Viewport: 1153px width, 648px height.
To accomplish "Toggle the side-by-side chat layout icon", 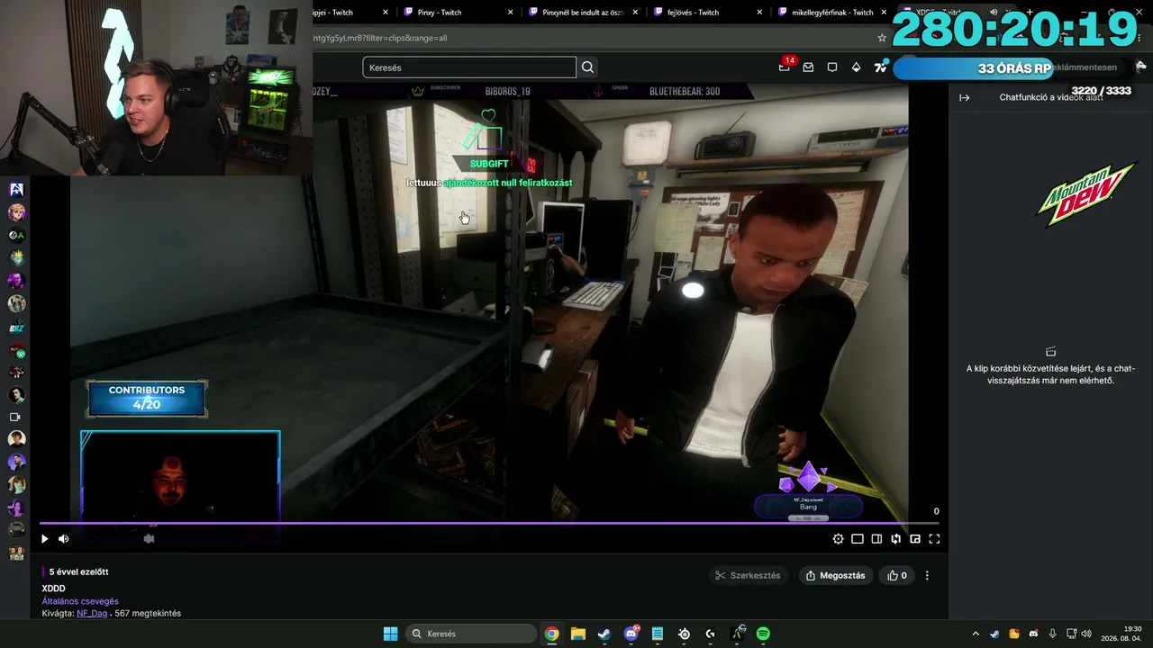I will coord(876,539).
